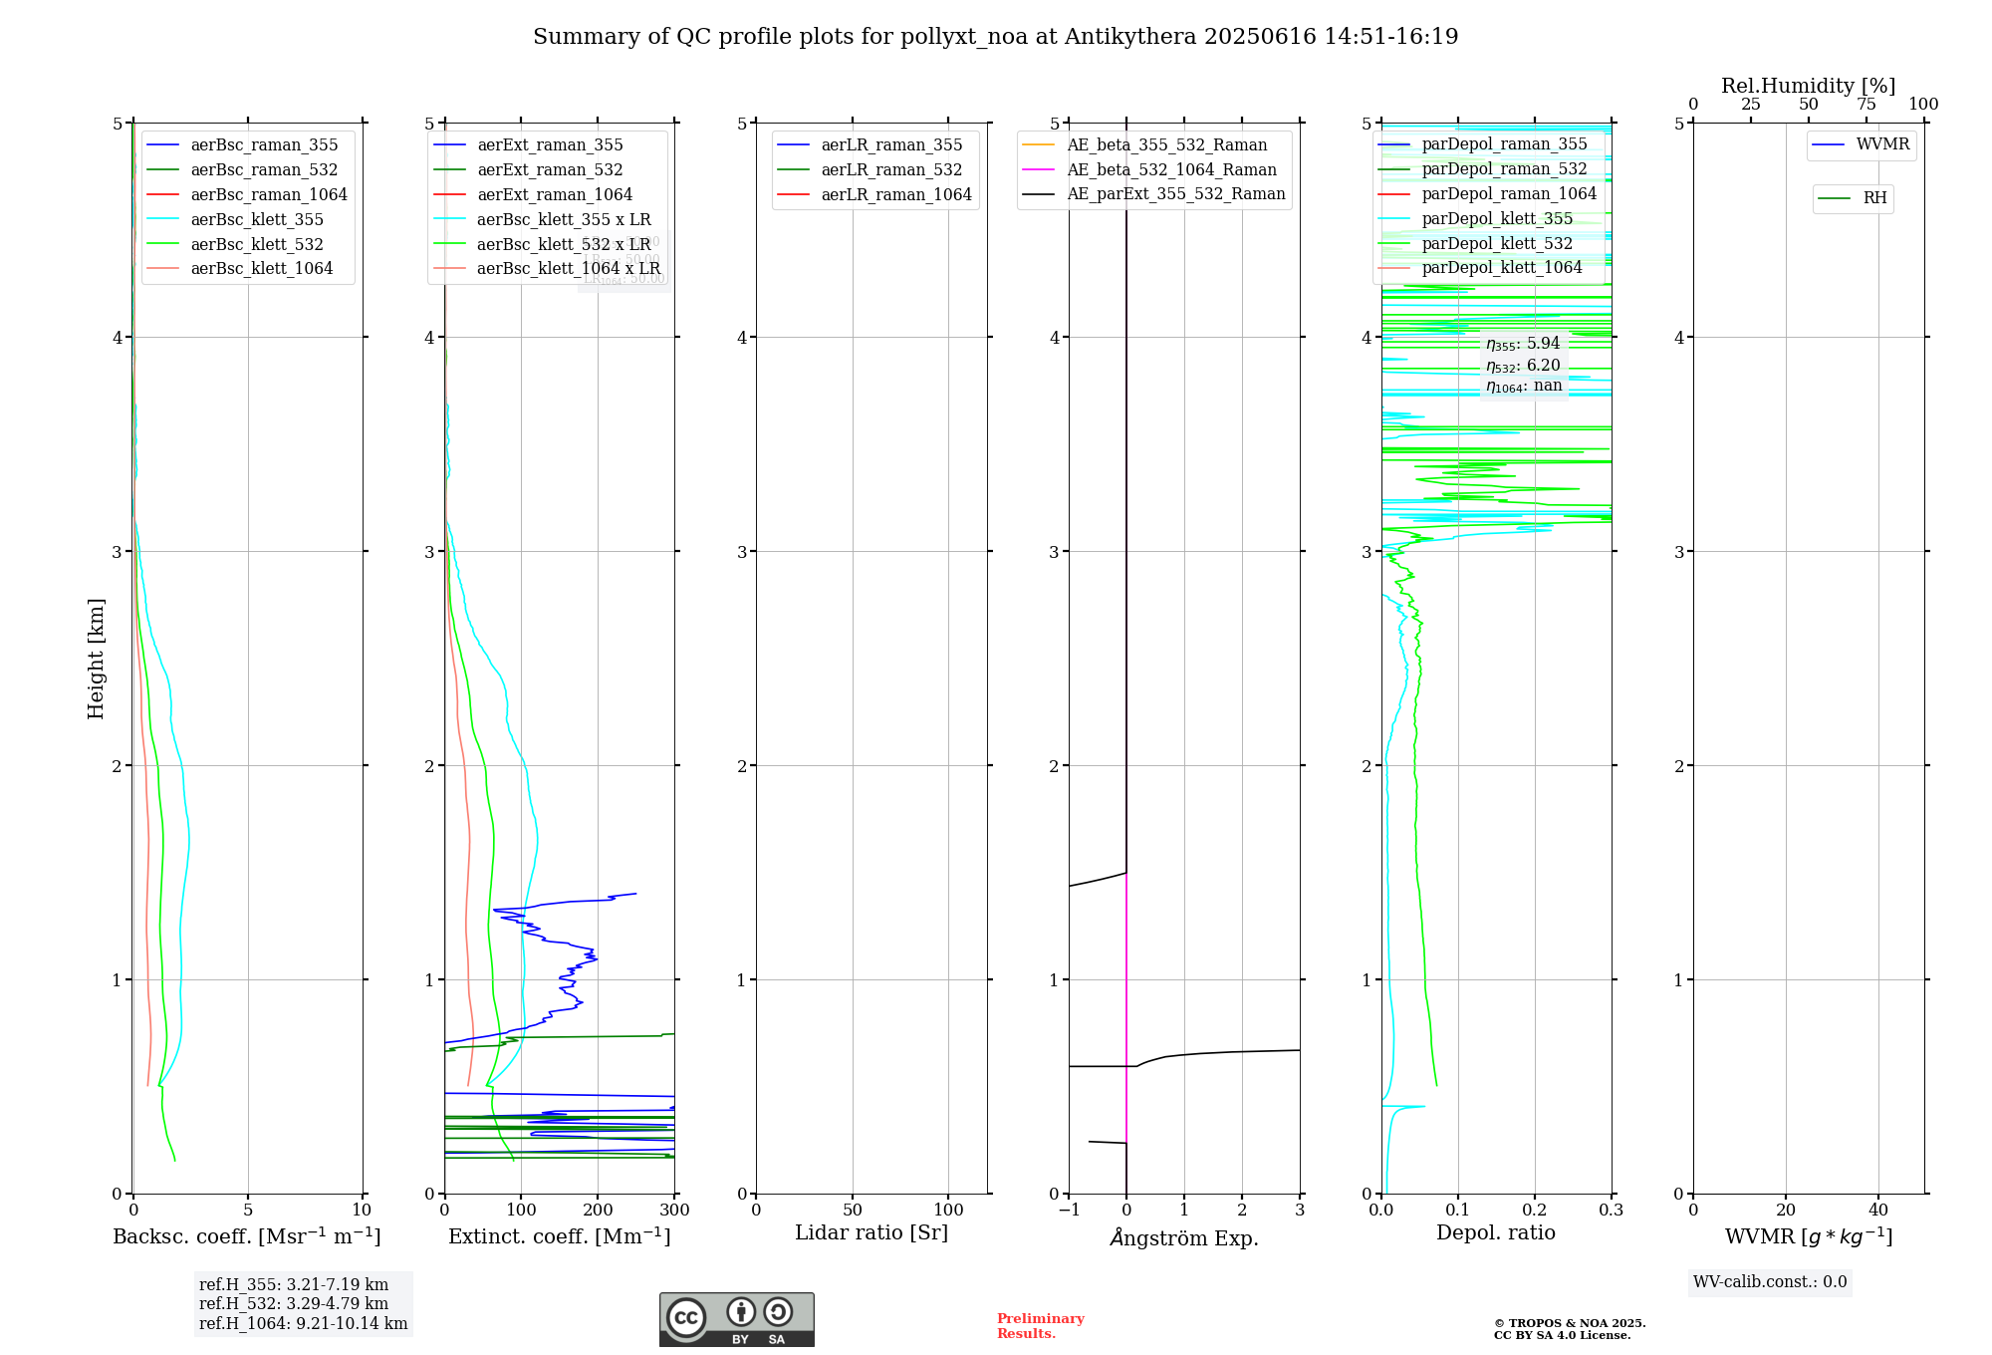Click the Backsc. coeff. axis label
This screenshot has width=1992, height=1355.
coord(247,1236)
